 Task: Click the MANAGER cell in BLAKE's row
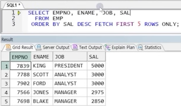tap(70, 101)
